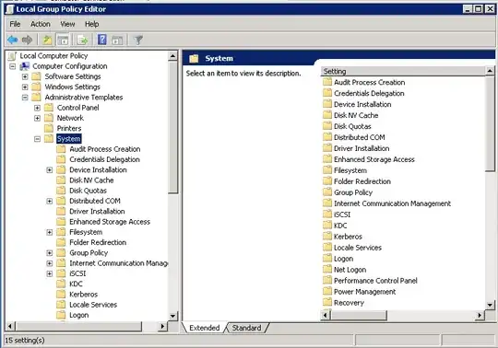Expand the Network tree node
The width and height of the screenshot is (498, 348).
point(37,118)
